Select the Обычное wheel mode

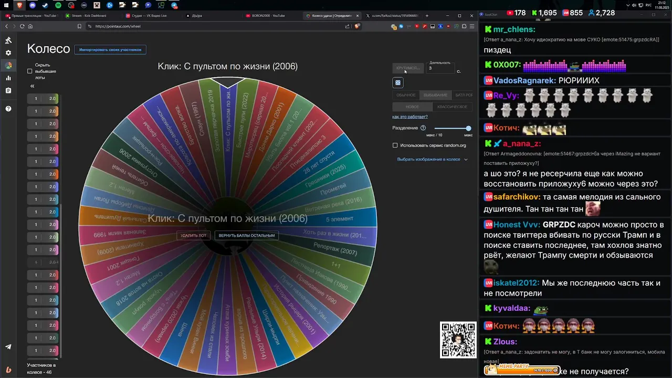point(406,95)
